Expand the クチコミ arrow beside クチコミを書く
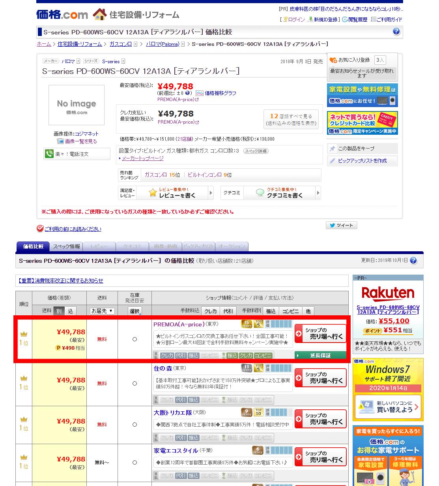The height and width of the screenshot is (486, 439). click(318, 193)
